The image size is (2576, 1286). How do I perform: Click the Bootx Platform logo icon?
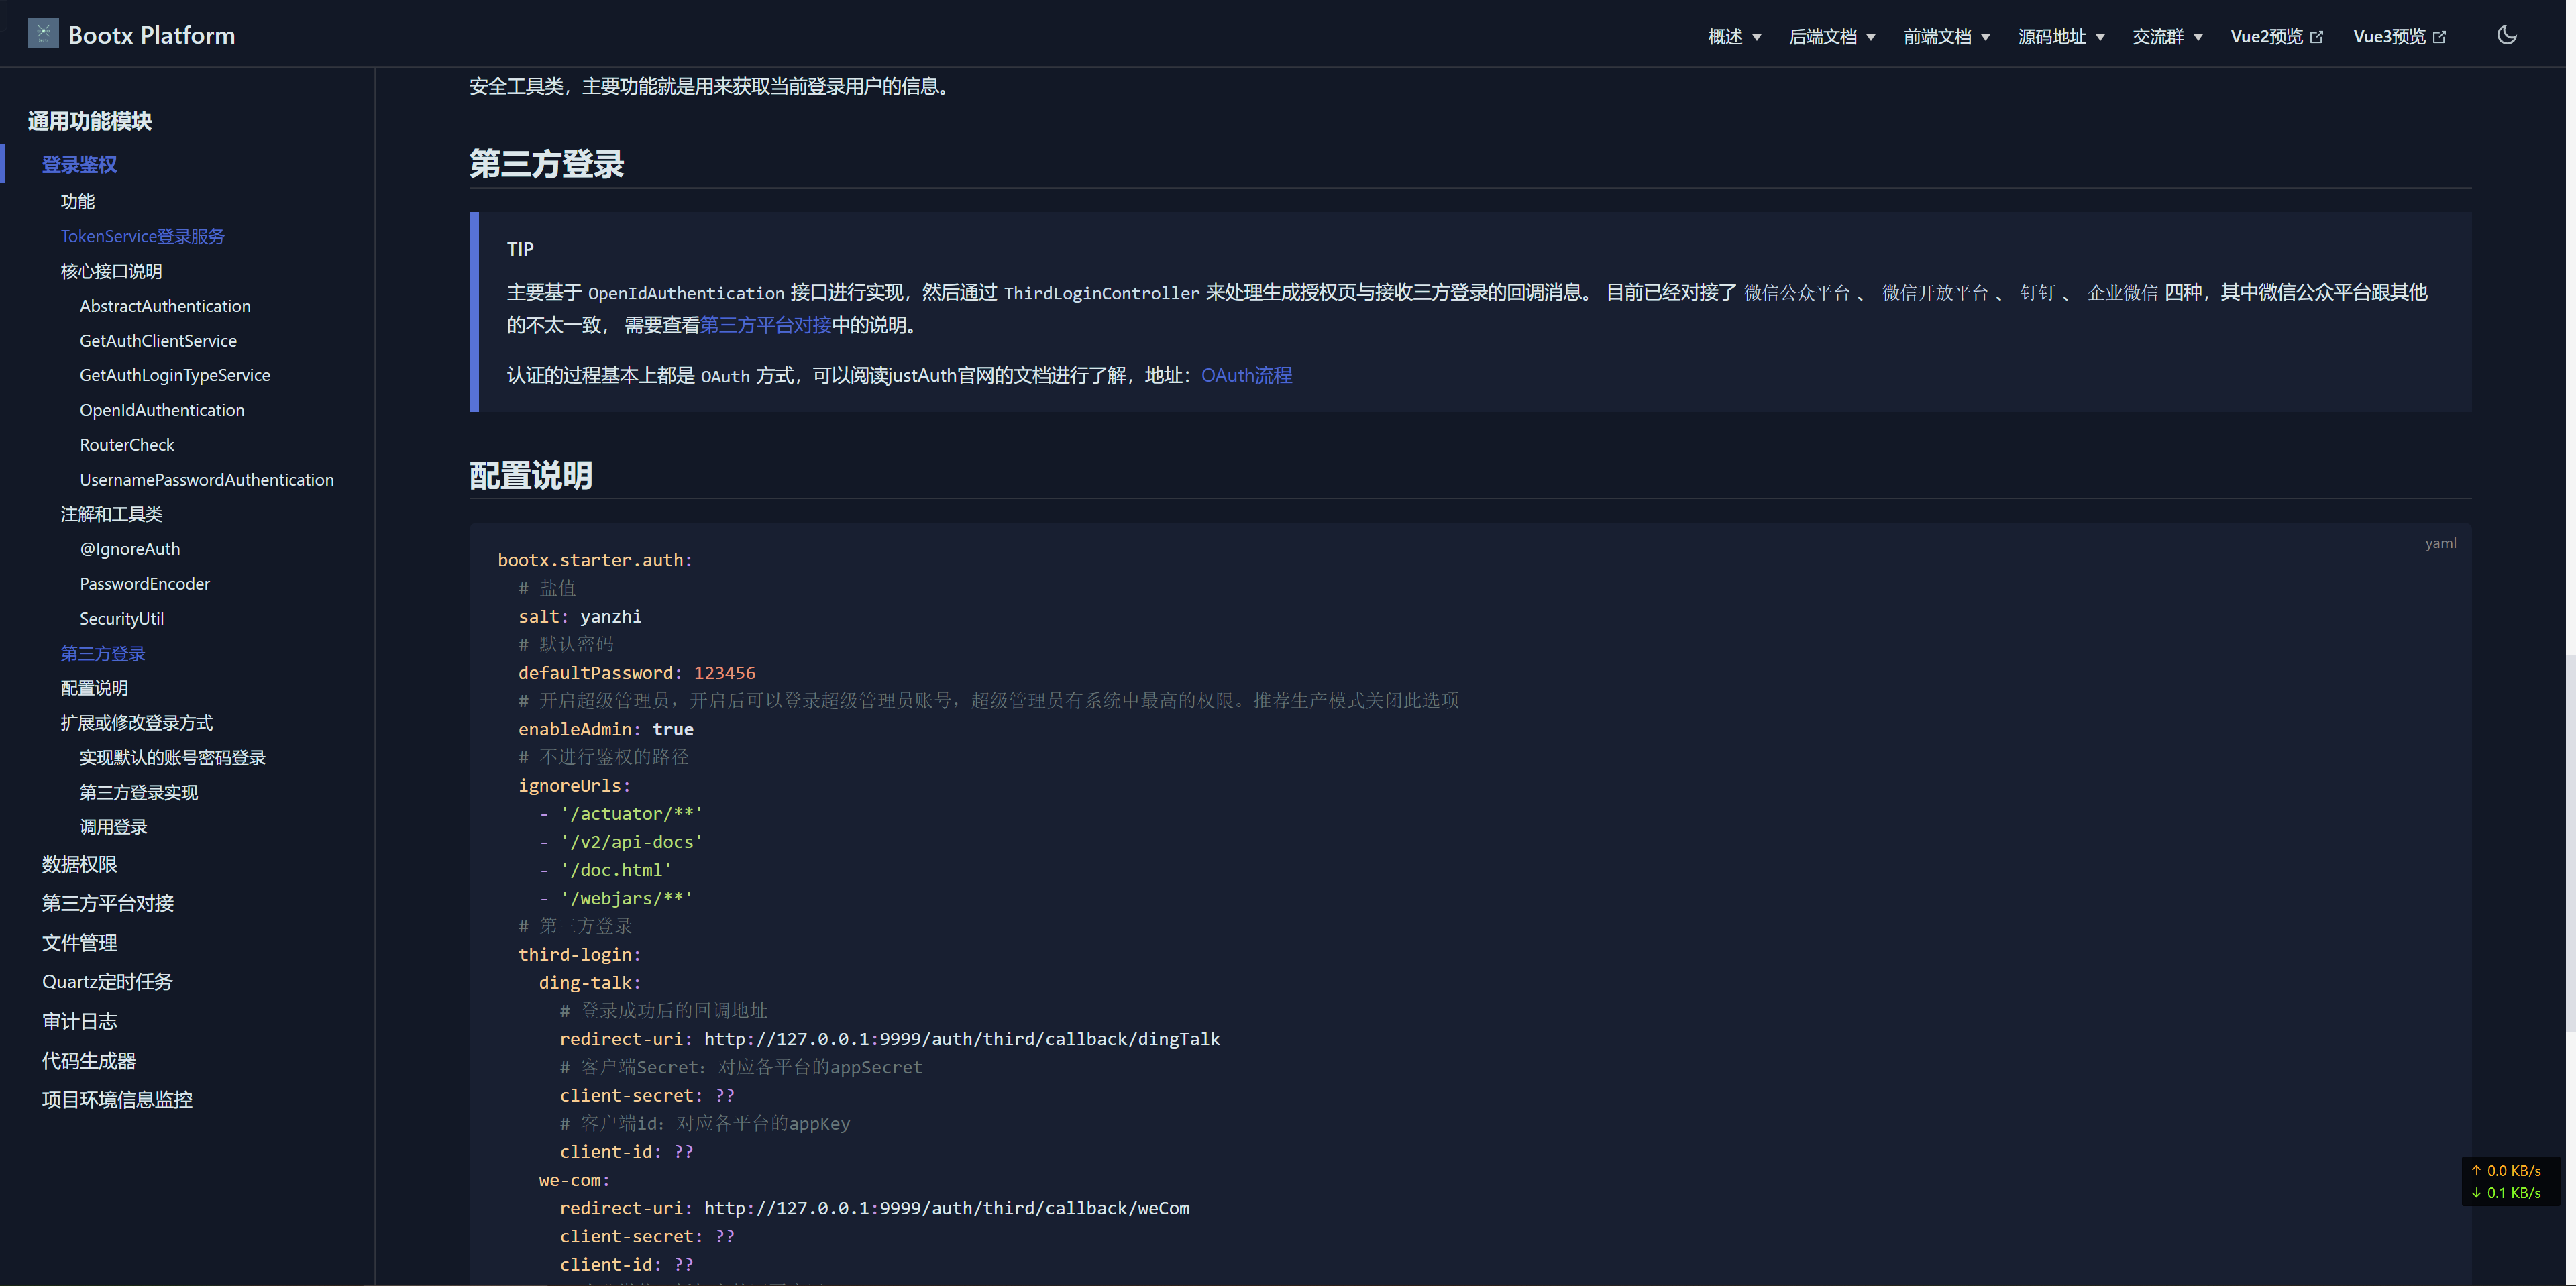coord(43,34)
